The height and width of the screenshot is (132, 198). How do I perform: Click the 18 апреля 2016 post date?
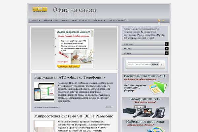click(40, 108)
